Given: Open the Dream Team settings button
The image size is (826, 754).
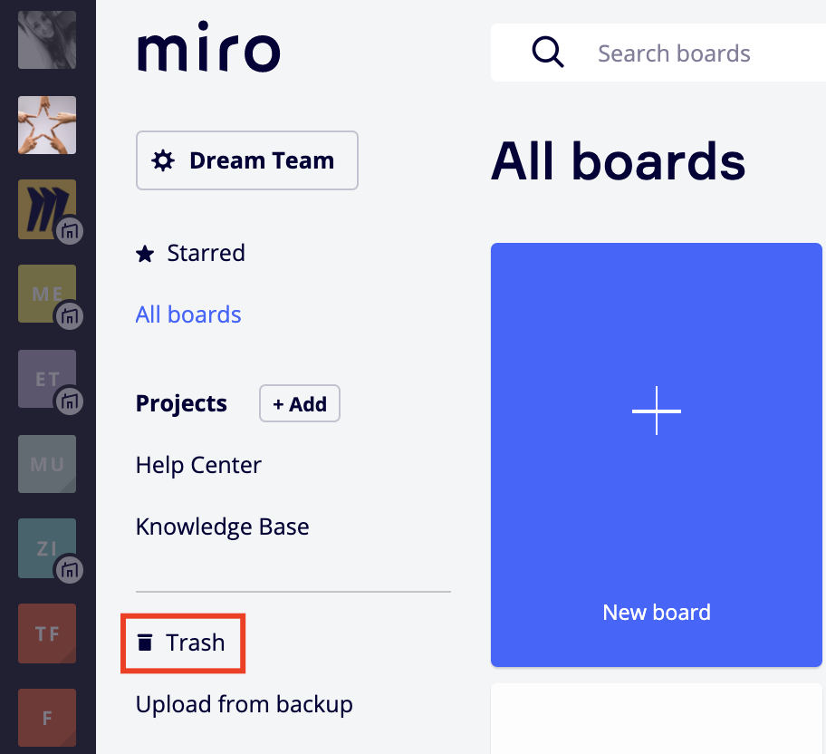Looking at the screenshot, I should [246, 160].
